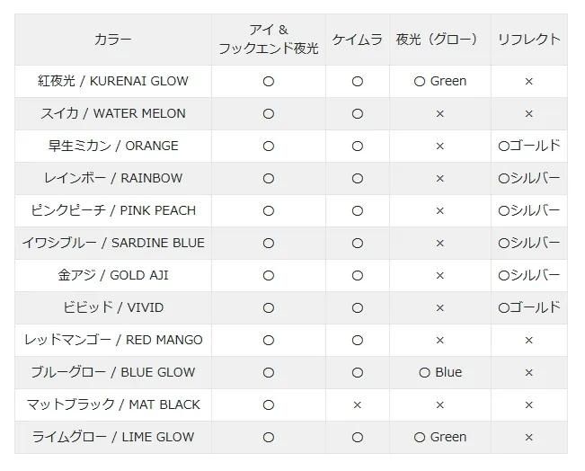
Task: Click the アイ＆フックエンド夜光 column header
Action: [268, 40]
